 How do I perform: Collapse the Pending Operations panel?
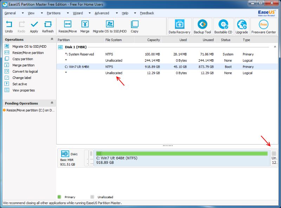point(52,103)
